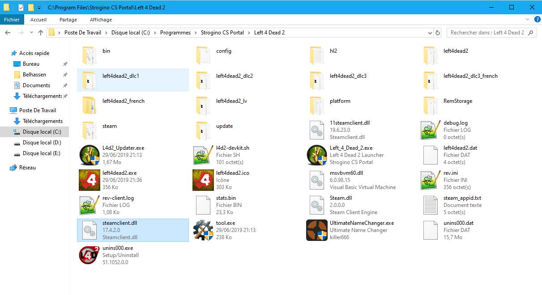The height and width of the screenshot is (295, 542).
Task: Expand breadcrumb chevron after Disque local (C:)
Action: (x=155, y=33)
